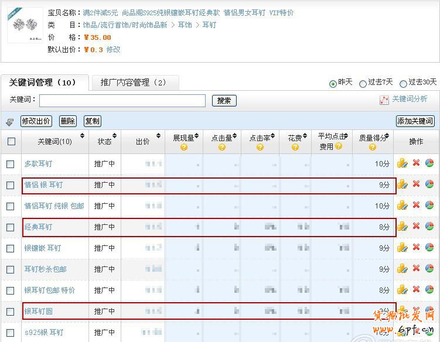Switch to the 推广内容管理 tab
440x342 pixels.
coord(134,83)
